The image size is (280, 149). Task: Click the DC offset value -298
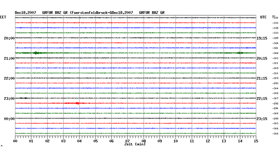275,119
